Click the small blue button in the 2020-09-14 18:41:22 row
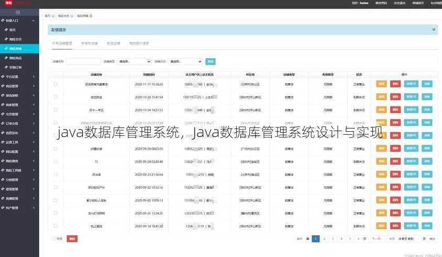The image size is (442, 257). tap(427, 226)
